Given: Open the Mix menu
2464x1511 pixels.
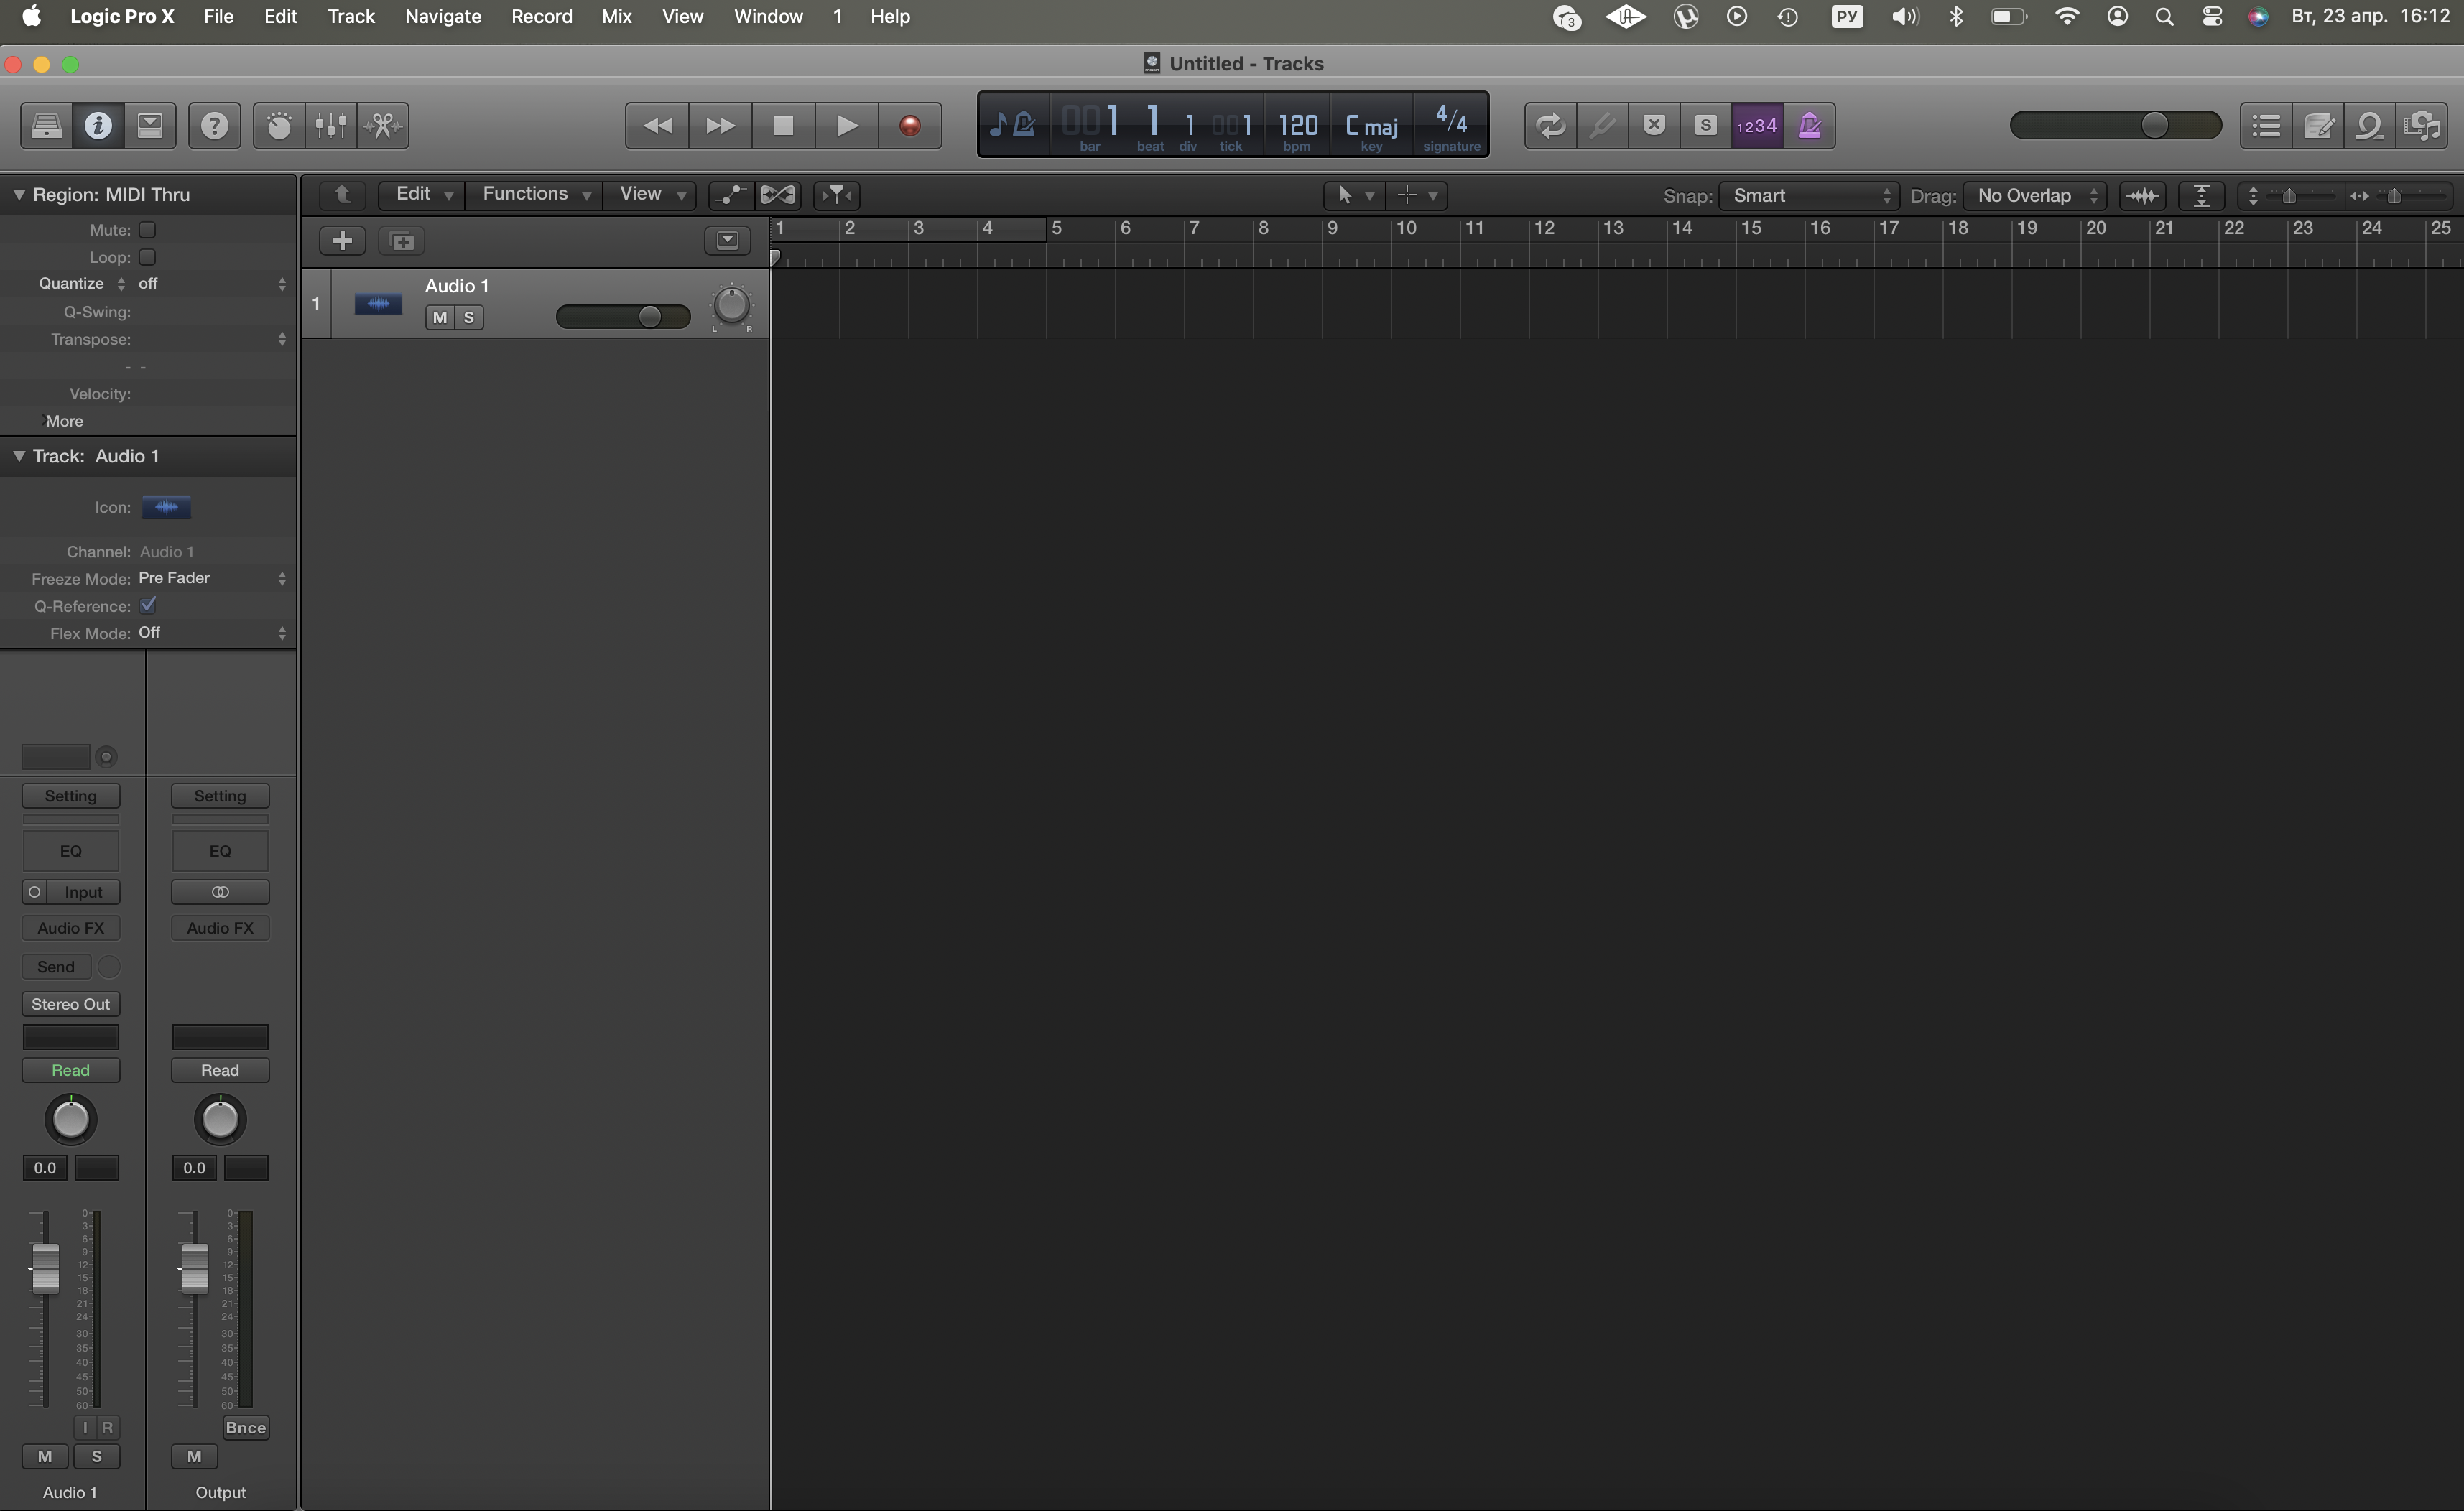Looking at the screenshot, I should point(616,16).
